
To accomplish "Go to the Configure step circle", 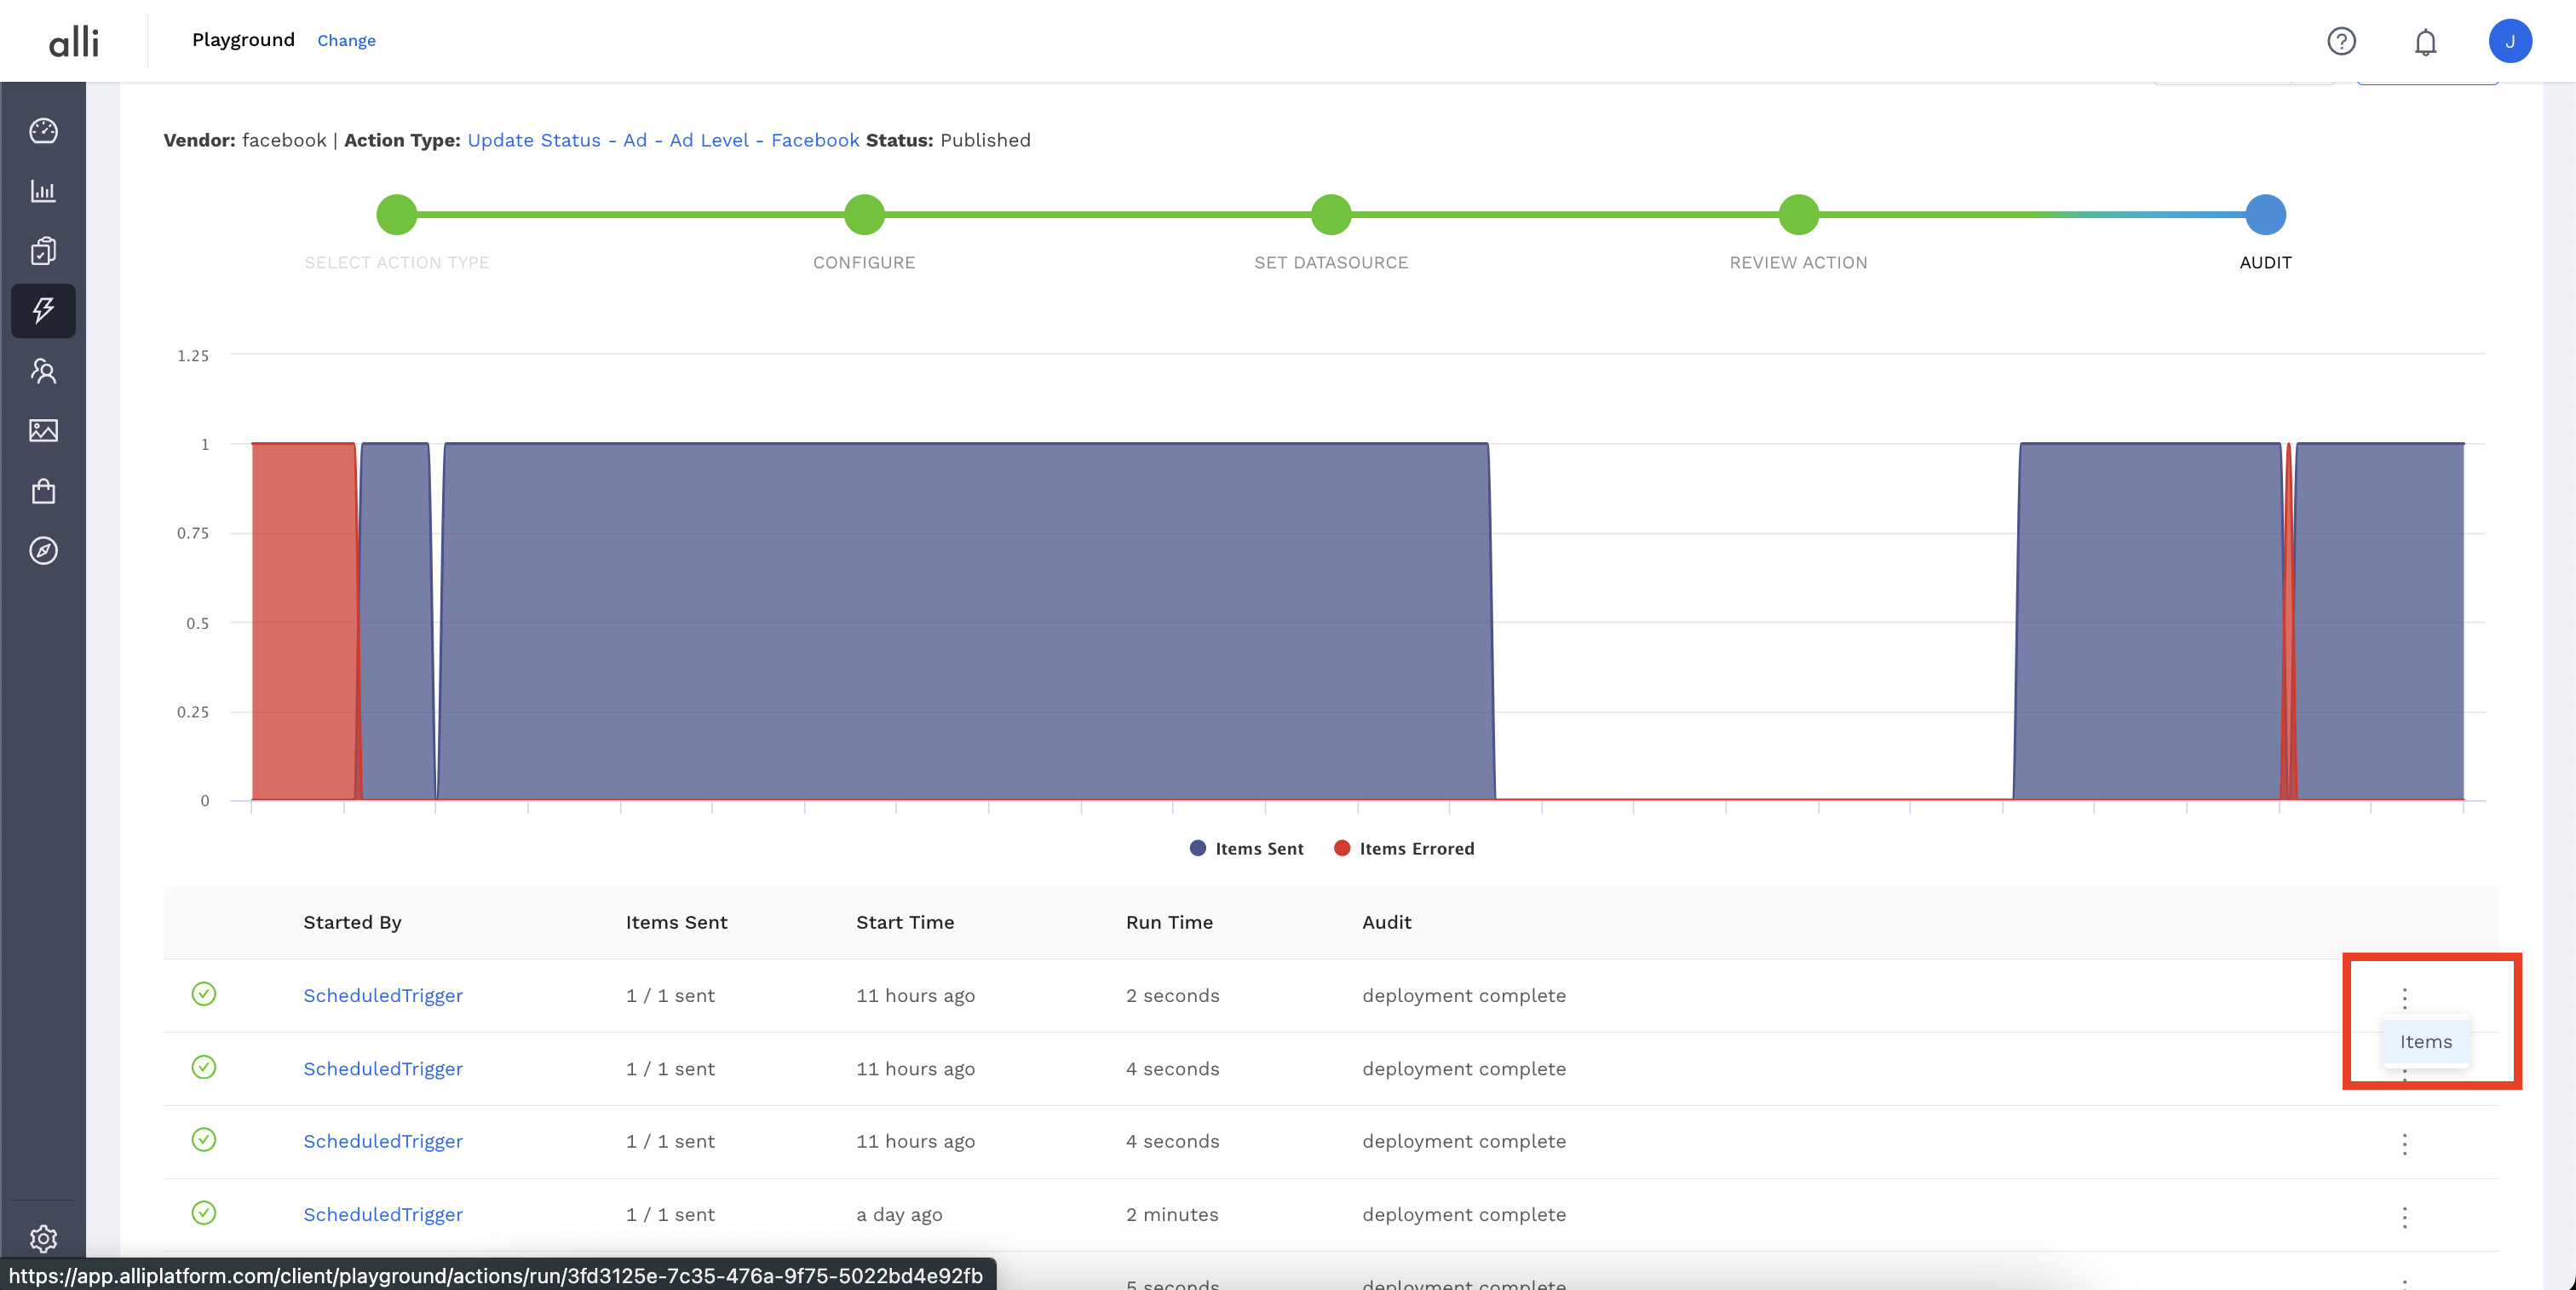I will point(864,214).
